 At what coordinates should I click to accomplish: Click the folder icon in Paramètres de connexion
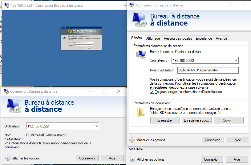point(141,112)
